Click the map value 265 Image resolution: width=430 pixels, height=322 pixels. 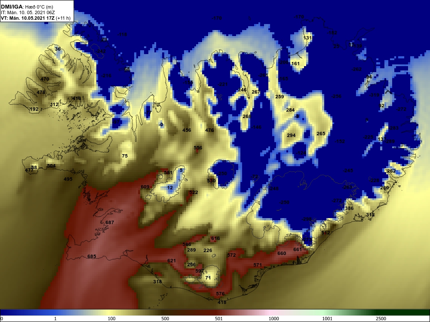pos(321,134)
